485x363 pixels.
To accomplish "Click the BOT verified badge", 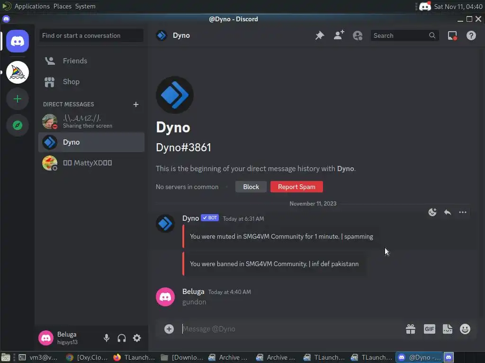I will point(210,218).
